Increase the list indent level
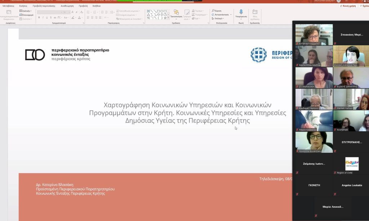369x221 pixels. 106,12
